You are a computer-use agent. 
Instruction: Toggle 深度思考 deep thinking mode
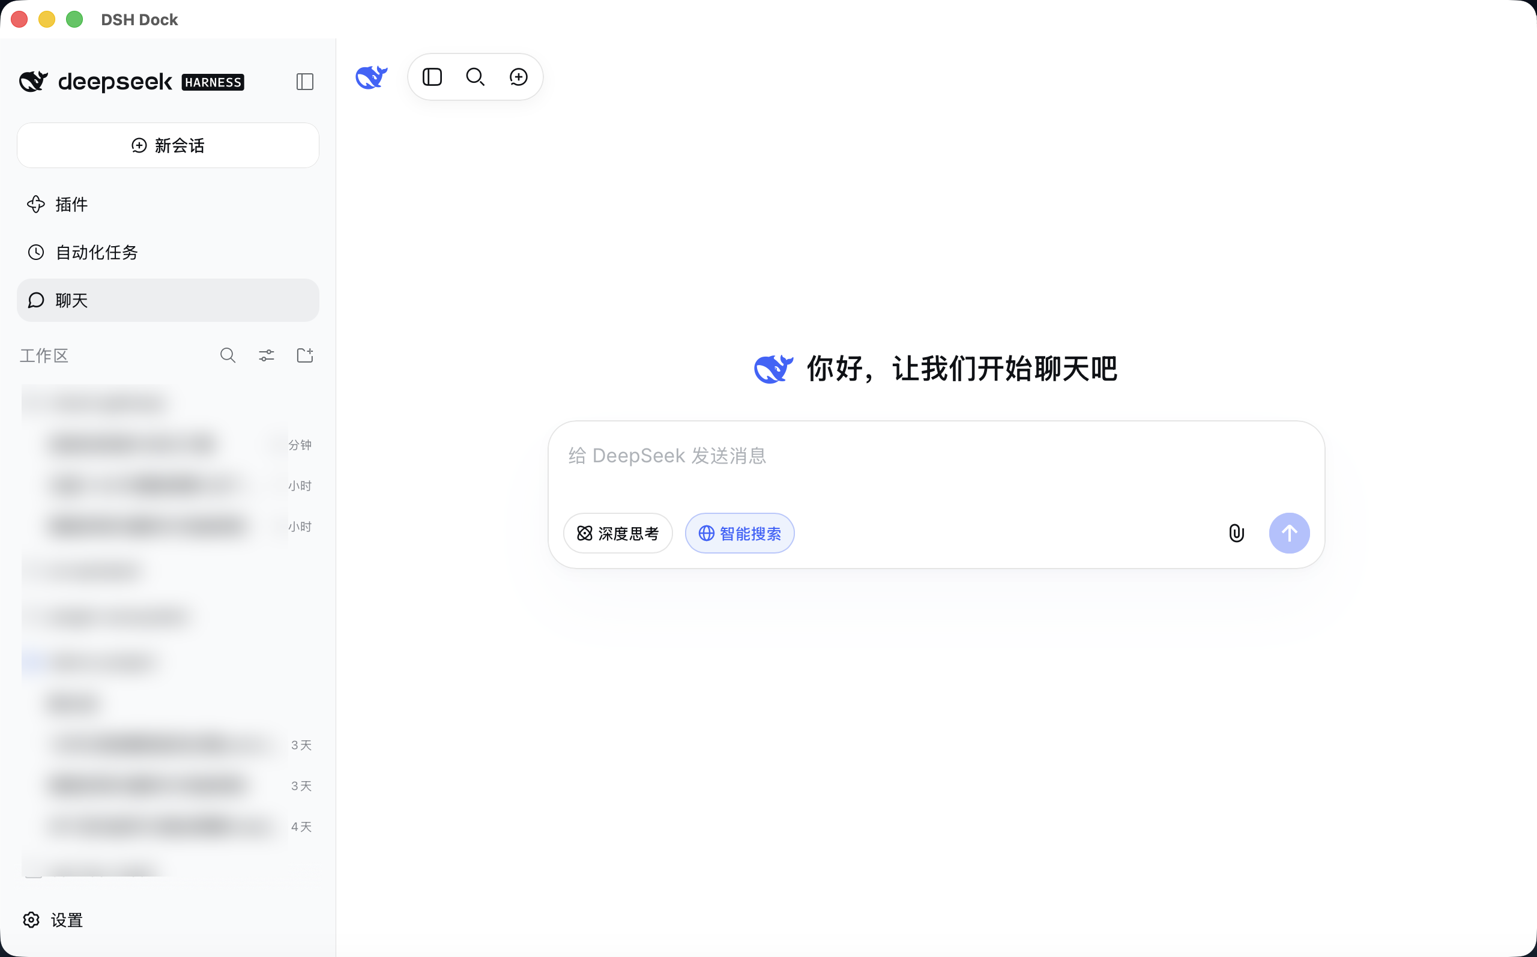click(x=618, y=534)
